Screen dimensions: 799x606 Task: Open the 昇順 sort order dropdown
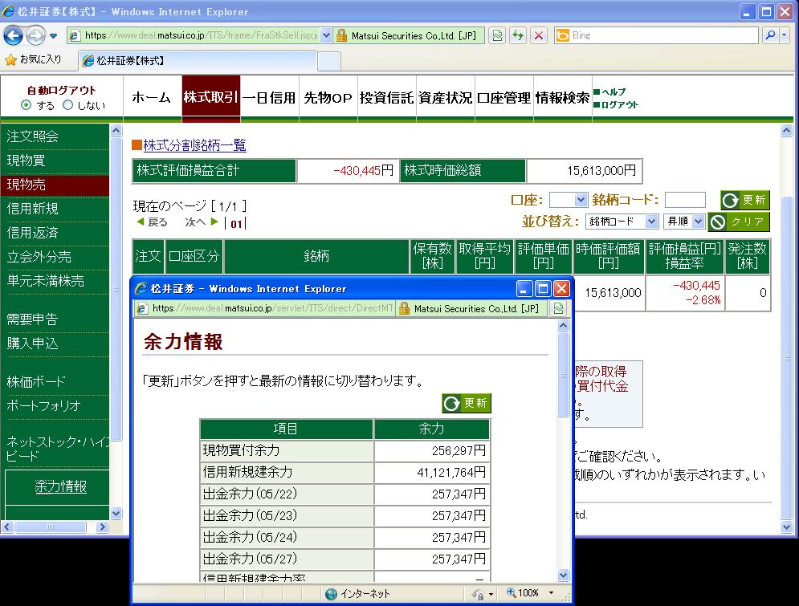pyautogui.click(x=684, y=221)
